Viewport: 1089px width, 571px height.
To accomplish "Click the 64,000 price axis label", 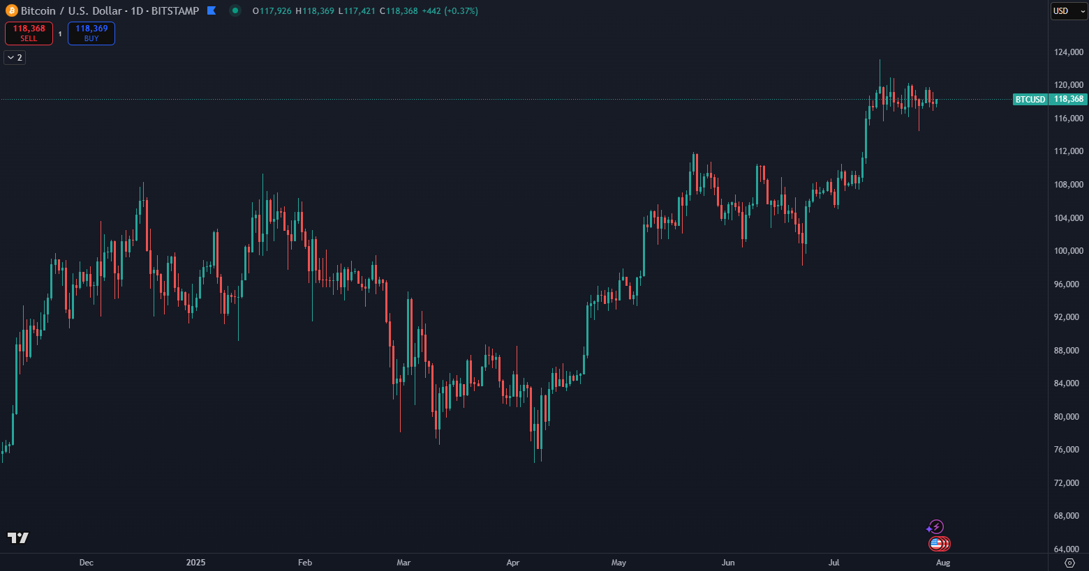I will point(1067,549).
